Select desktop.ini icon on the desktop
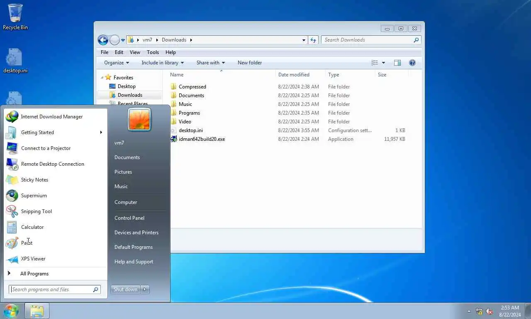The width and height of the screenshot is (531, 319). click(15, 61)
